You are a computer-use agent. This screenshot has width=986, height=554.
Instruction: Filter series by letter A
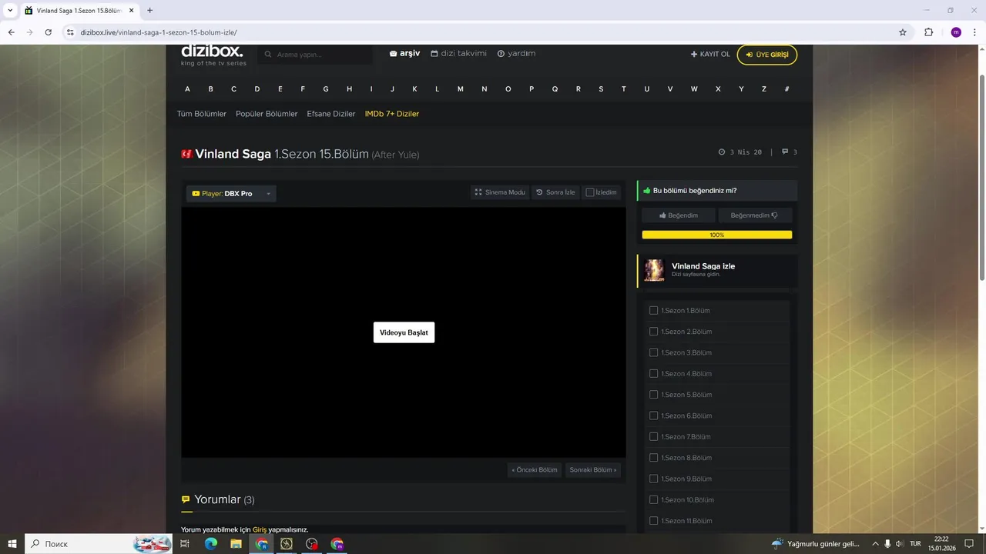[x=187, y=89]
